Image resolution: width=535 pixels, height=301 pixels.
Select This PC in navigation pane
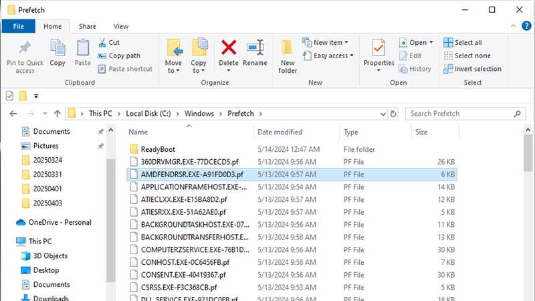(40, 241)
